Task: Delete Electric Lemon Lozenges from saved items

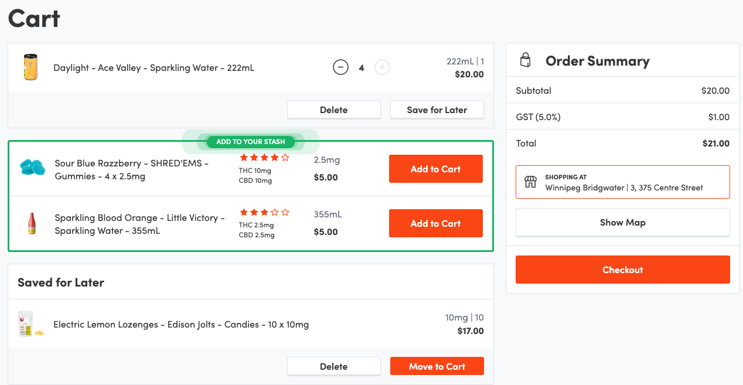Action: tap(333, 366)
